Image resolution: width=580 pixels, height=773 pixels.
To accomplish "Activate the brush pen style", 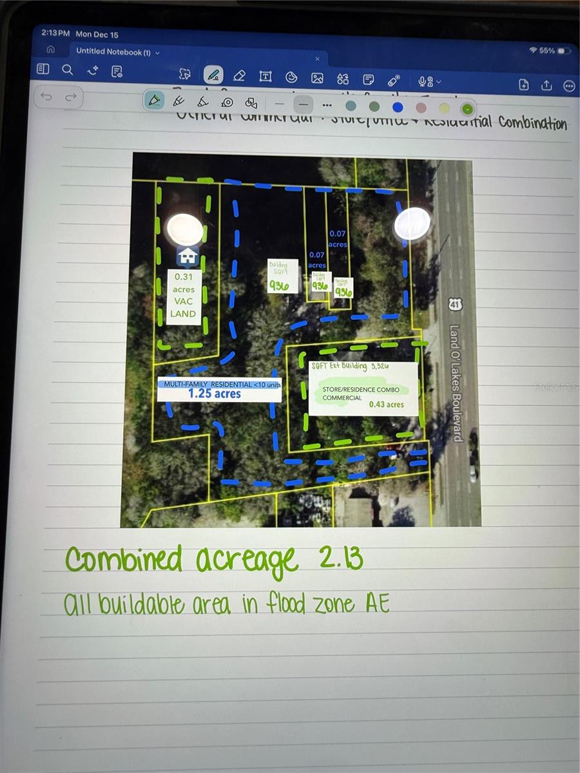I will click(202, 103).
